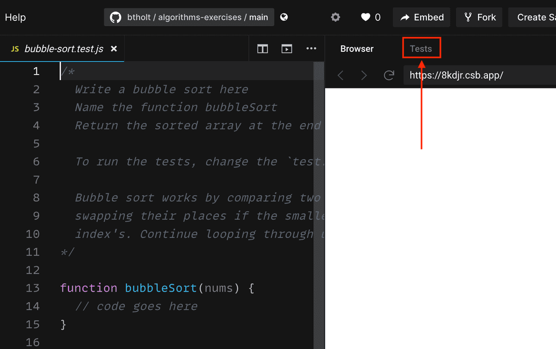Close the bubble-sort.test.js tab

tap(114, 49)
